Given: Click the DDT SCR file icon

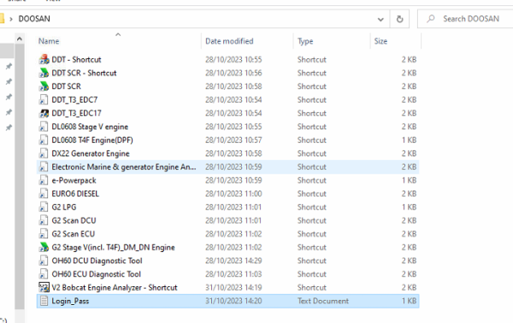Looking at the screenshot, I should pyautogui.click(x=44, y=86).
